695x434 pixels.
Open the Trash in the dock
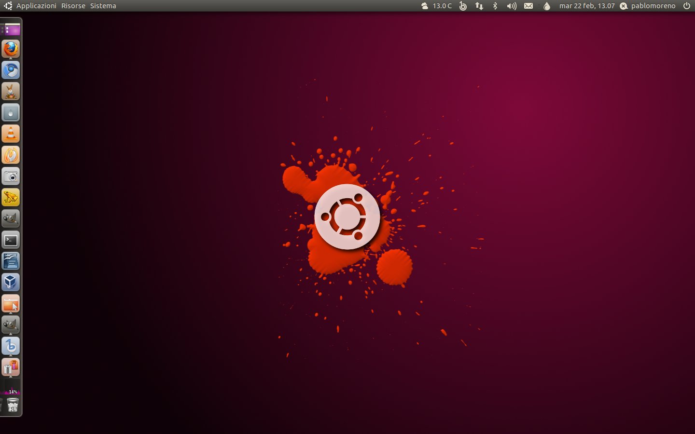click(x=13, y=405)
